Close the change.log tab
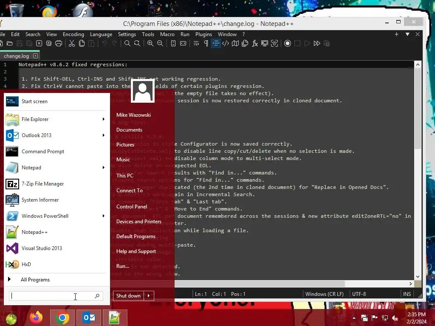Image resolution: width=435 pixels, height=326 pixels. (x=36, y=56)
